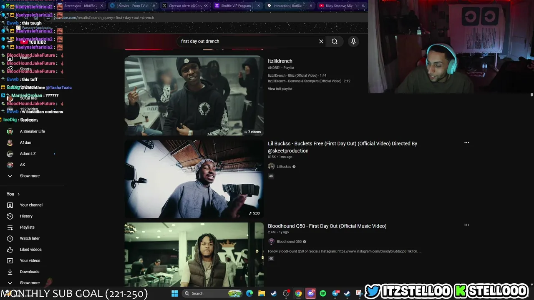Image resolution: width=534 pixels, height=300 pixels.
Task: Play Demons & Stompers (Official Video) track
Action: coord(309,81)
